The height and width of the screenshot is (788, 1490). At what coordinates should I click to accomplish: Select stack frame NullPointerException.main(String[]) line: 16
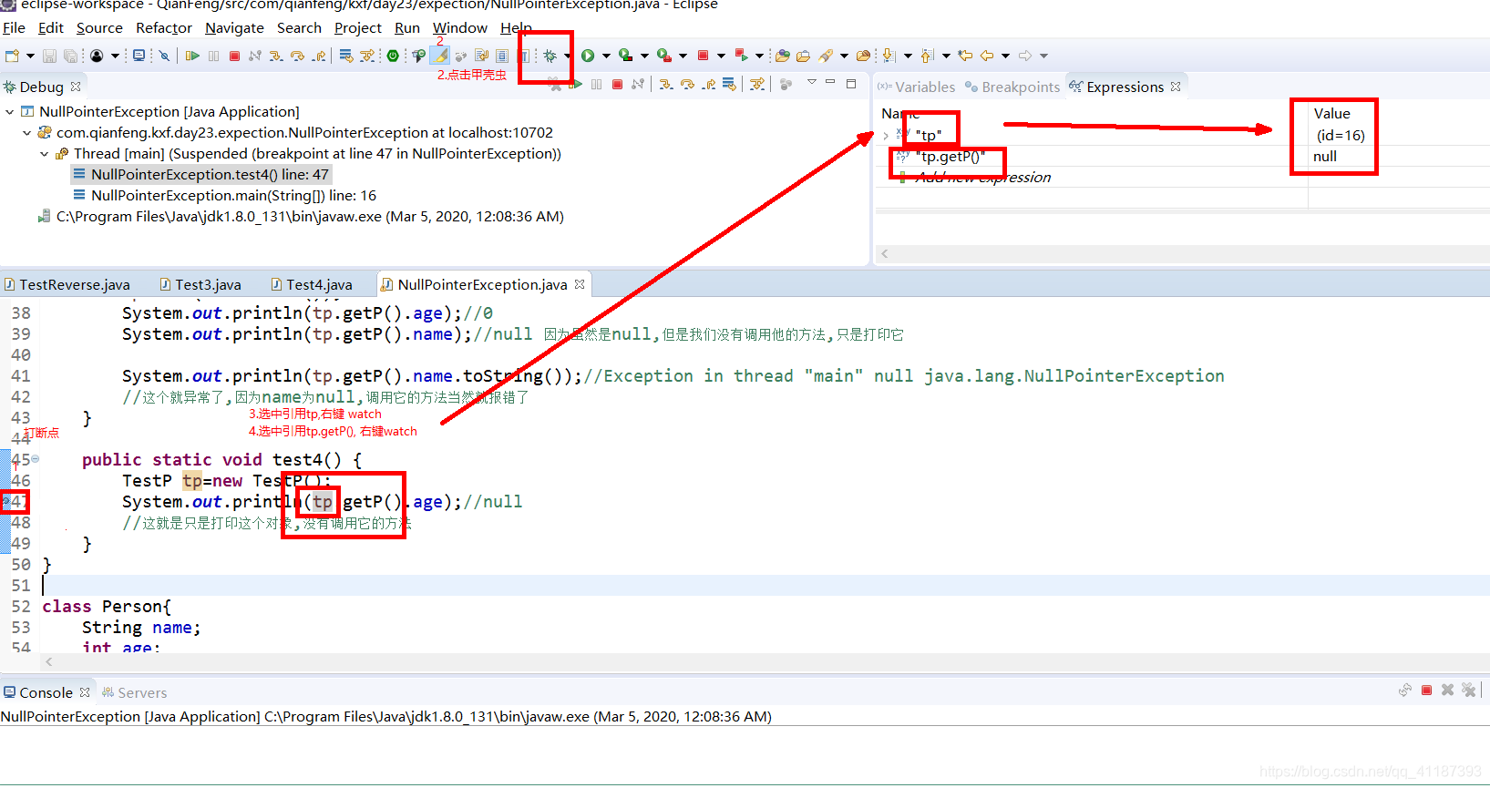[224, 195]
